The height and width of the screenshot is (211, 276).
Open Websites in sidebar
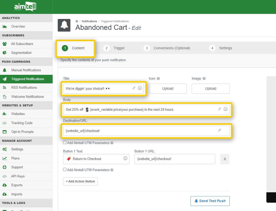[x=26, y=114]
